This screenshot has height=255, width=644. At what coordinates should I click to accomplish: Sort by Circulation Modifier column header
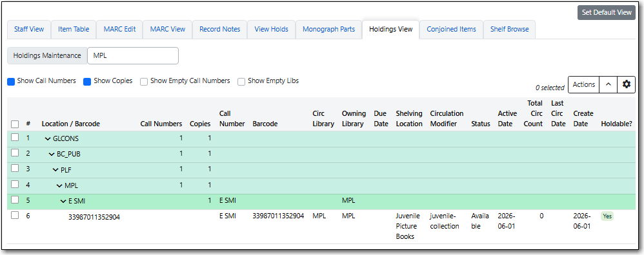447,118
